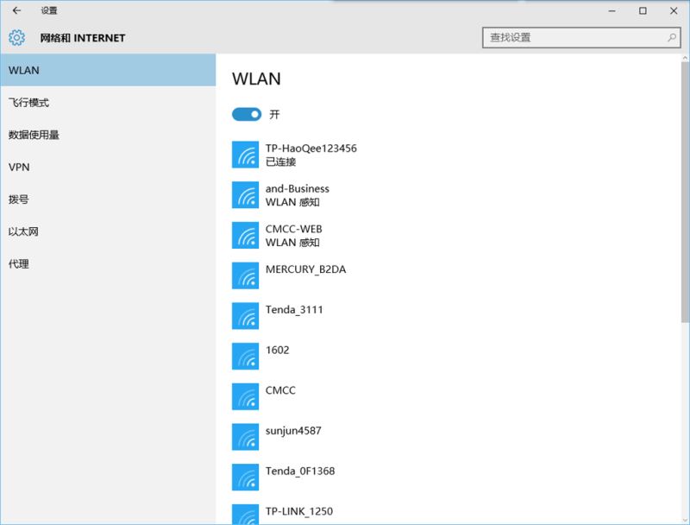Open 飞行模式 settings page

(x=29, y=103)
